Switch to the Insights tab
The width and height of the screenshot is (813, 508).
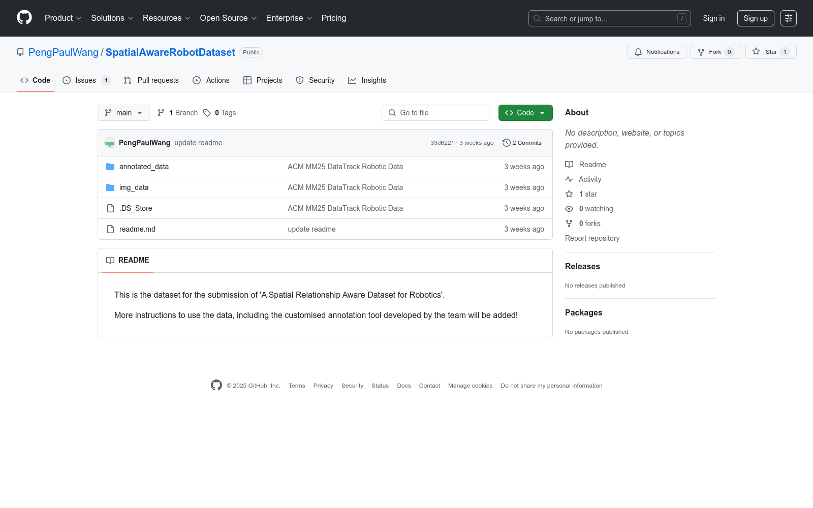pos(367,80)
